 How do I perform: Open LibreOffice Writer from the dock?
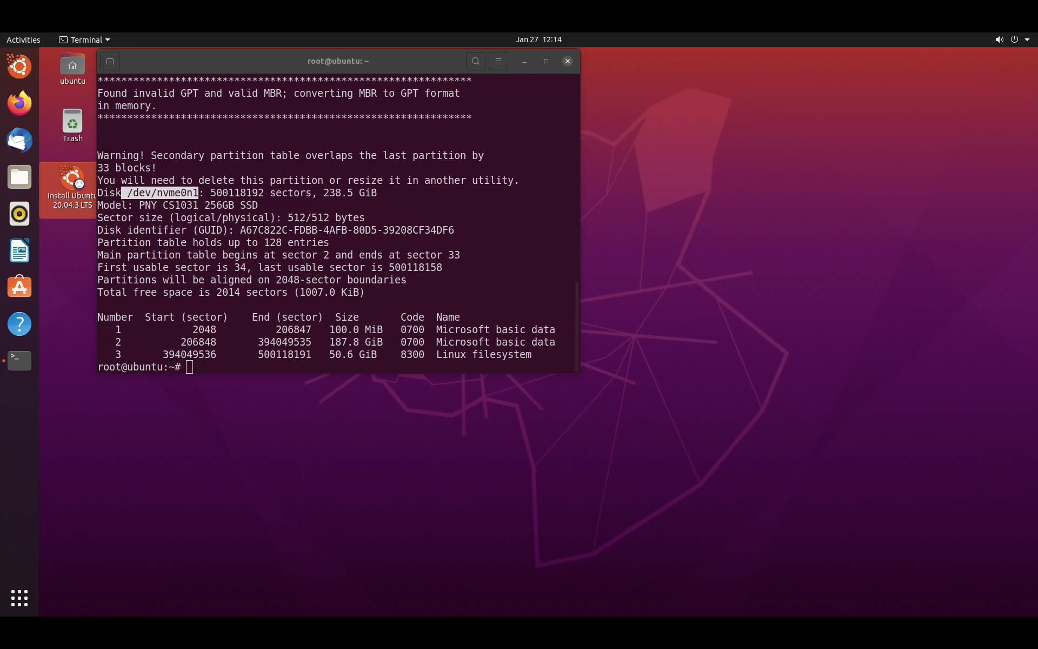(19, 250)
